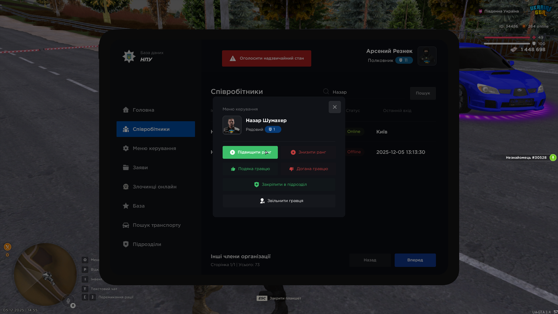Click Звільнити гравця button
This screenshot has width=558, height=314.
tap(279, 201)
